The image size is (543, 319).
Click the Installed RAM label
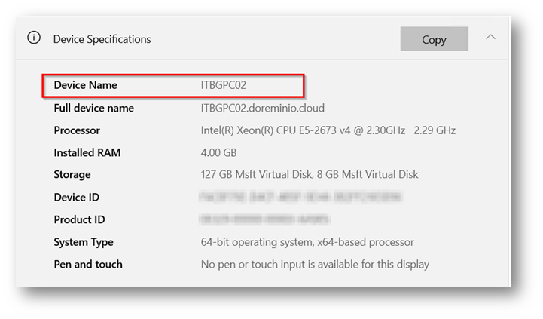[x=87, y=152]
